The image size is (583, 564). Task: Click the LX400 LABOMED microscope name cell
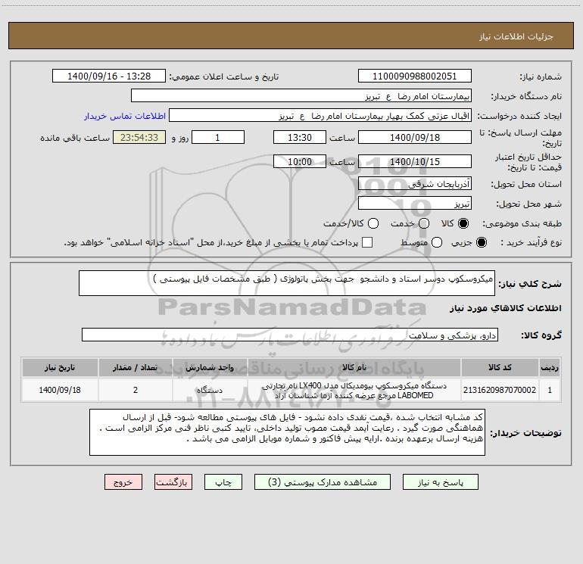pyautogui.click(x=354, y=390)
